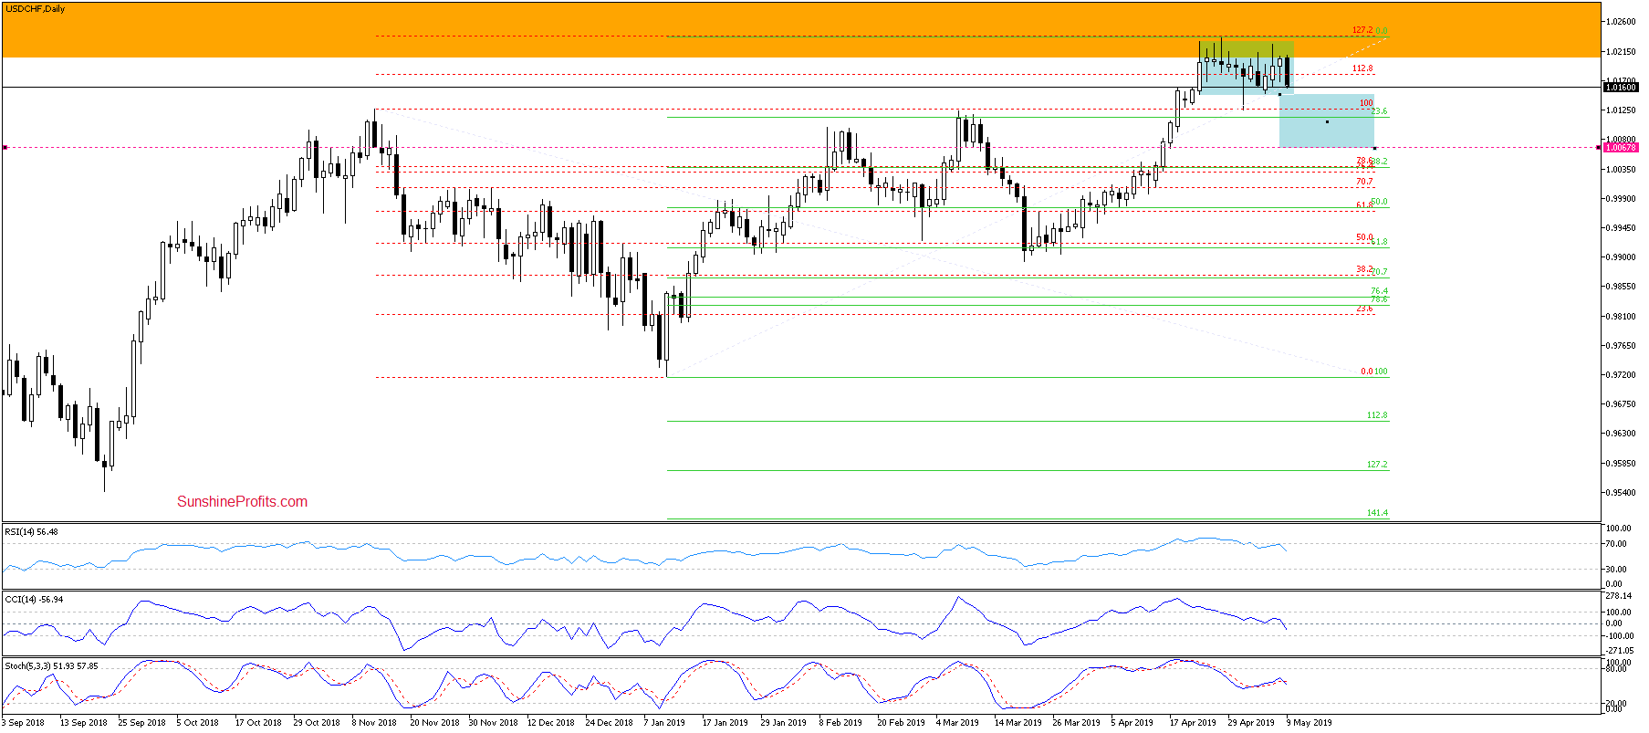Click the 30.00 level on RSI axis
Image resolution: width=1649 pixels, height=733 pixels.
pos(1616,570)
